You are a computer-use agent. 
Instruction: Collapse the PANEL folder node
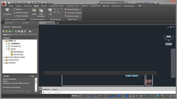7,49
